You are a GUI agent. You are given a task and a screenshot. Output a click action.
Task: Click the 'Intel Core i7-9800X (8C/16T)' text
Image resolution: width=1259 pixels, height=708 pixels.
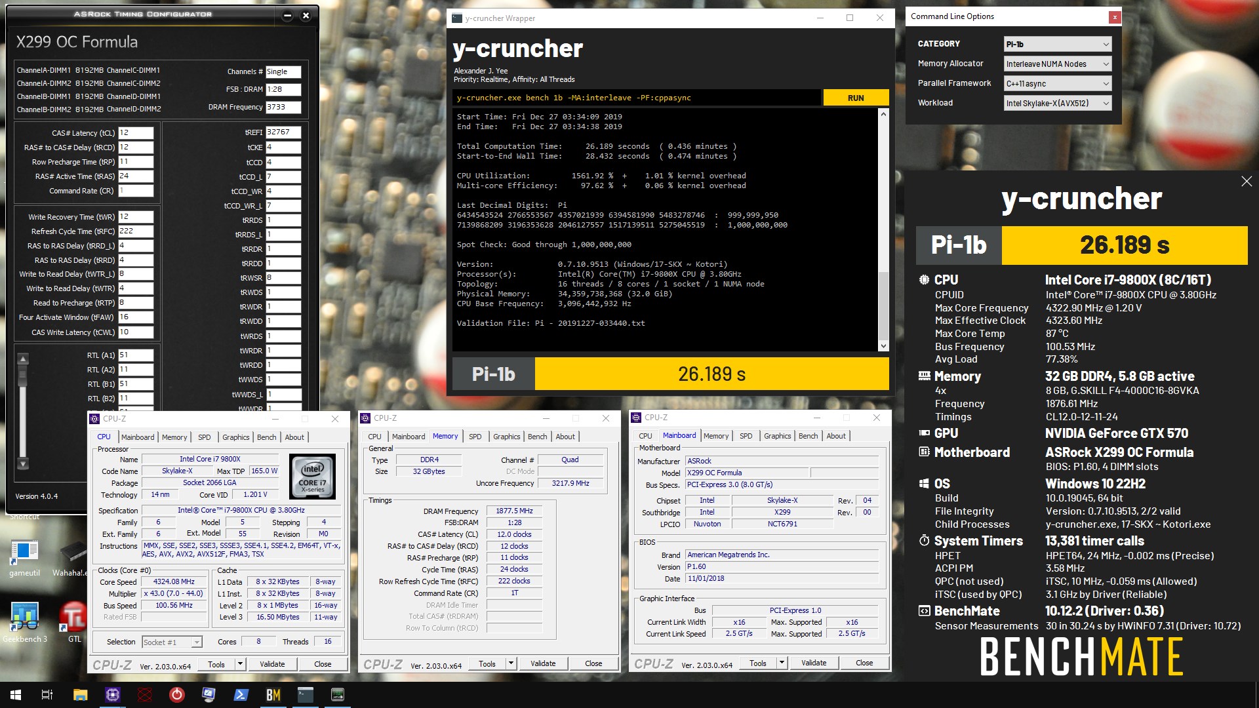point(1128,280)
